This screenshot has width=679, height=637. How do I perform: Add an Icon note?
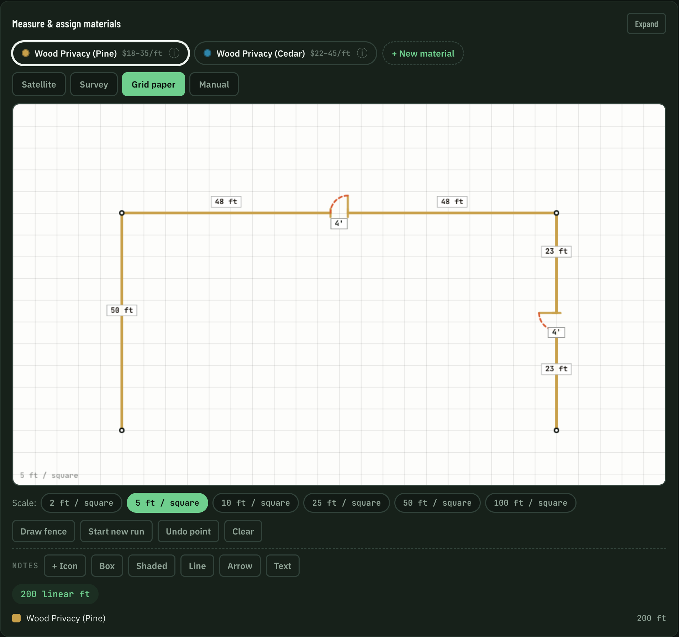point(65,566)
